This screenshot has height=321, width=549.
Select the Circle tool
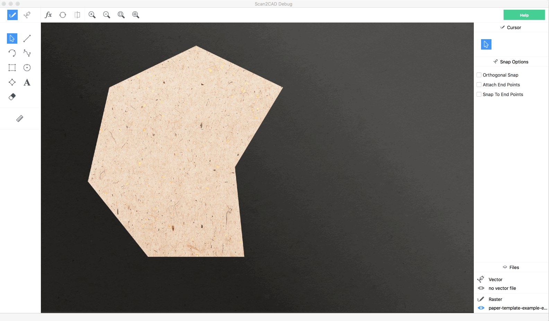click(27, 68)
